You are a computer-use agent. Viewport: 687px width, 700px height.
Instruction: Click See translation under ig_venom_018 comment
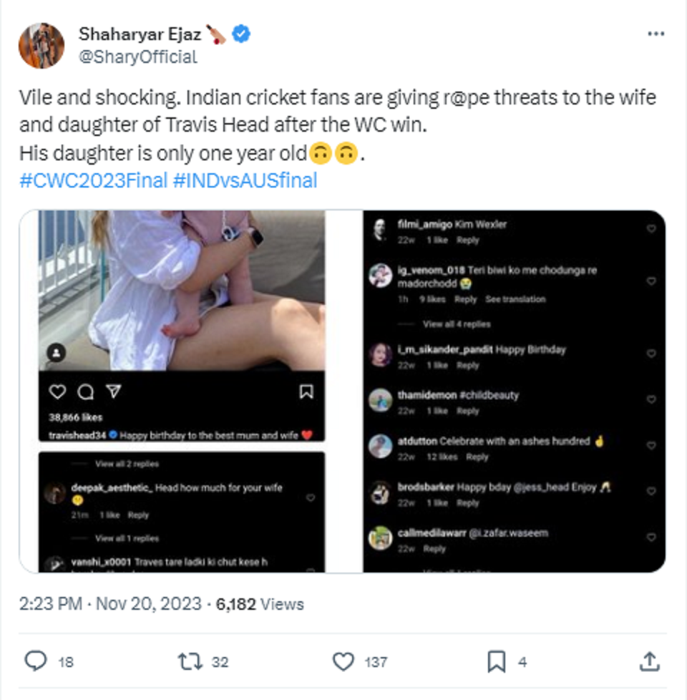515,299
